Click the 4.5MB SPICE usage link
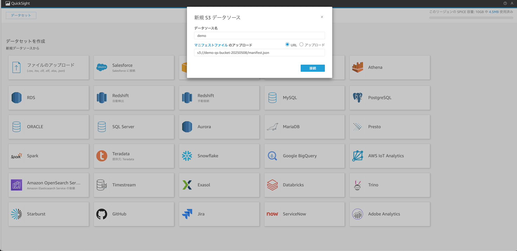 pos(493,12)
